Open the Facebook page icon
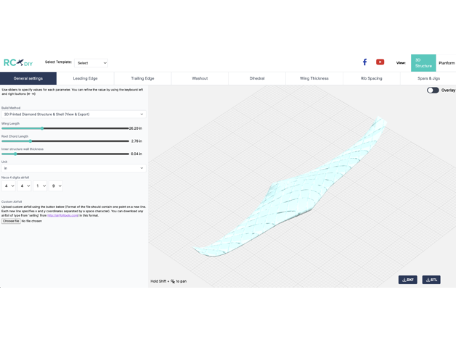The image size is (456, 342). coord(365,62)
